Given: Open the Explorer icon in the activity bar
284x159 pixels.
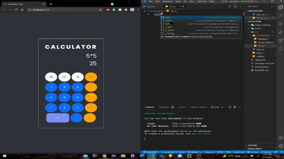Looking at the screenshot, I should coord(281,8).
